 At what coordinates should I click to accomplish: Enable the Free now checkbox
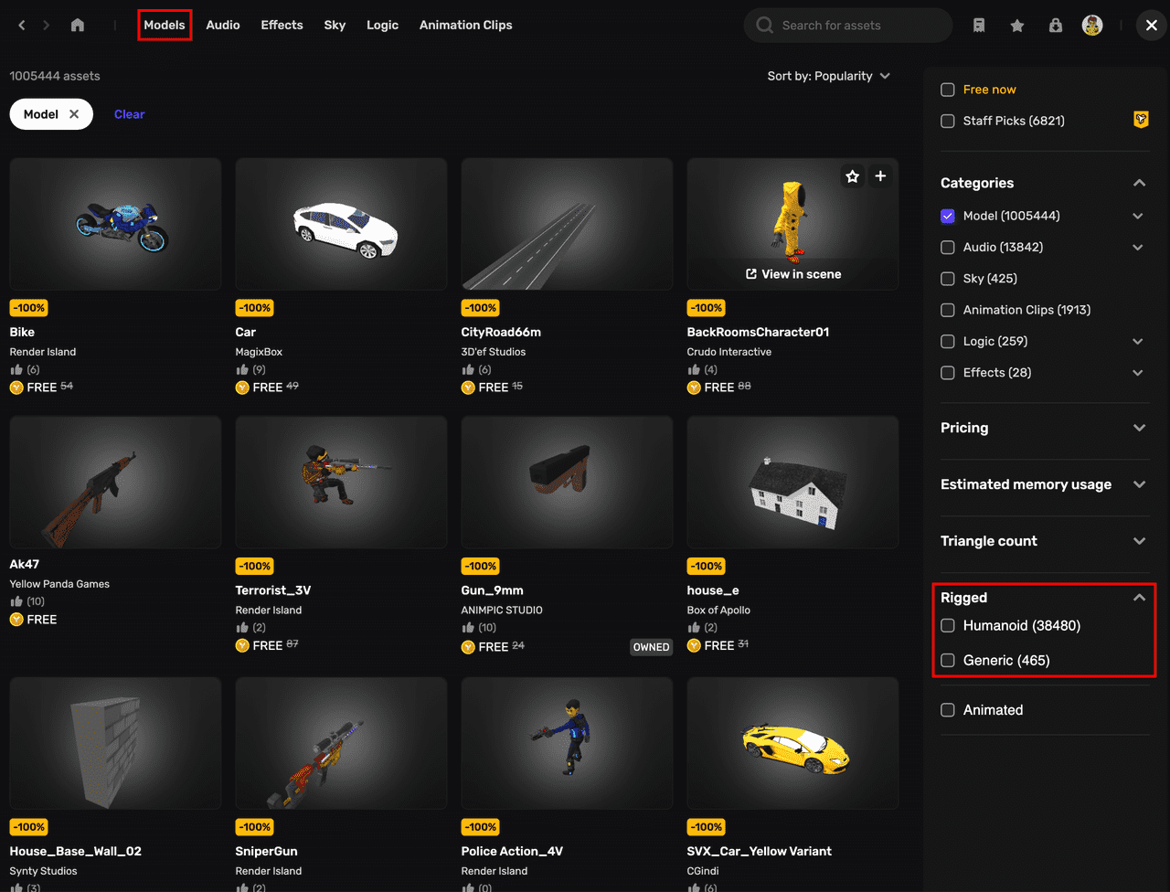[x=948, y=90]
